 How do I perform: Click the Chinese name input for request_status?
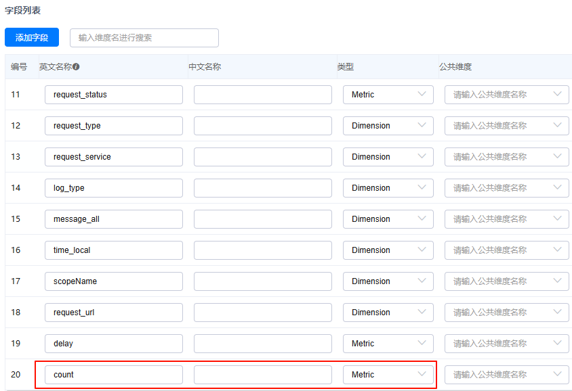(x=262, y=95)
